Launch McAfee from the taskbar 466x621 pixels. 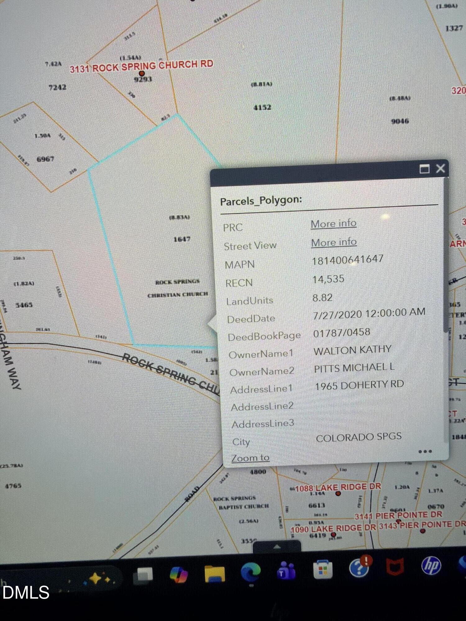coord(395,566)
